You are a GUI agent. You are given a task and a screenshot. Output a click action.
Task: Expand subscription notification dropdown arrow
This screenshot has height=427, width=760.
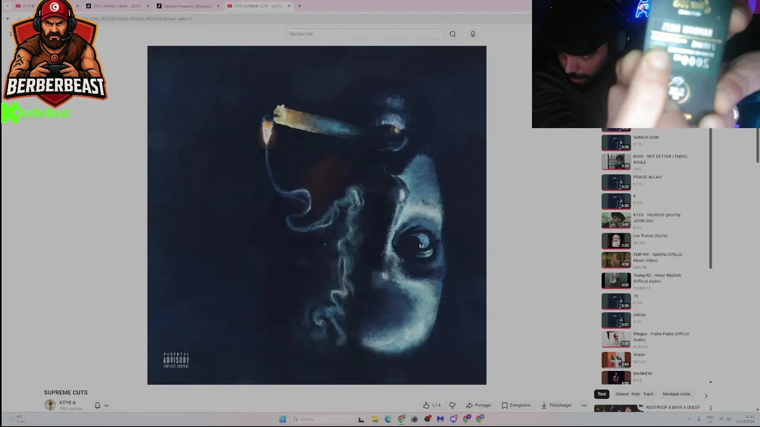click(106, 406)
